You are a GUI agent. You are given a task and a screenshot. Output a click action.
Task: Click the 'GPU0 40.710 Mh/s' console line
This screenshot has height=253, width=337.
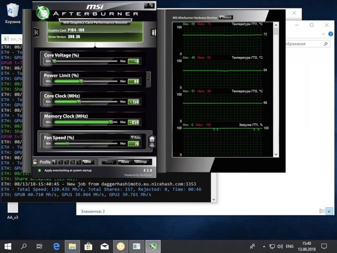point(76,195)
